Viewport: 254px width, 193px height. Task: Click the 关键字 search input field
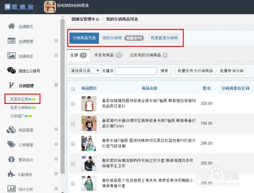pyautogui.click(x=136, y=71)
